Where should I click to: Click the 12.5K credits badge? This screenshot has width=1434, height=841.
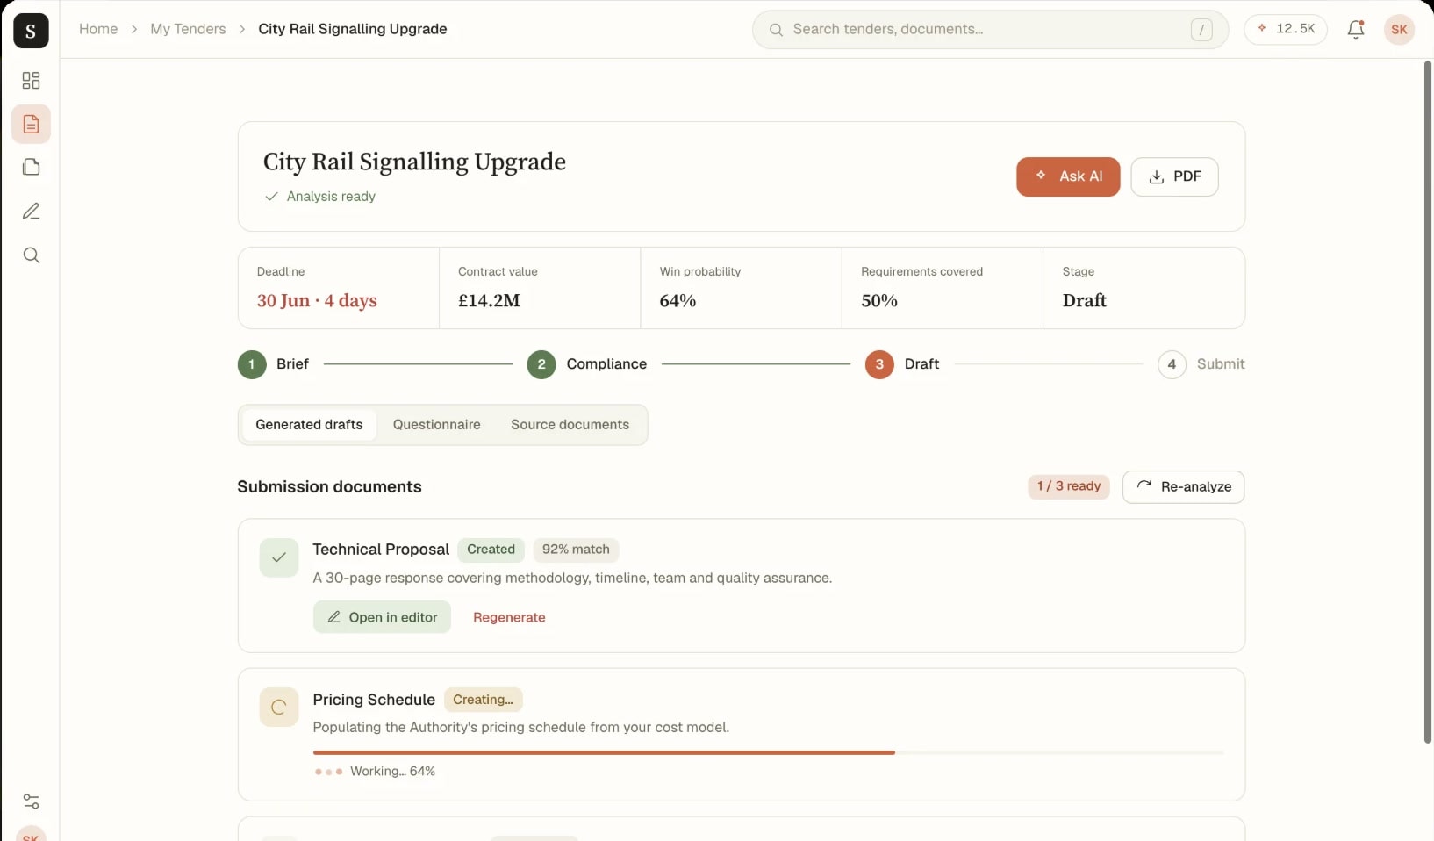pyautogui.click(x=1286, y=29)
